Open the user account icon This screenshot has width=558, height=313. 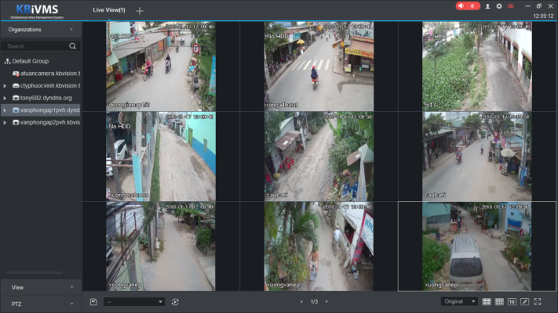(x=487, y=6)
